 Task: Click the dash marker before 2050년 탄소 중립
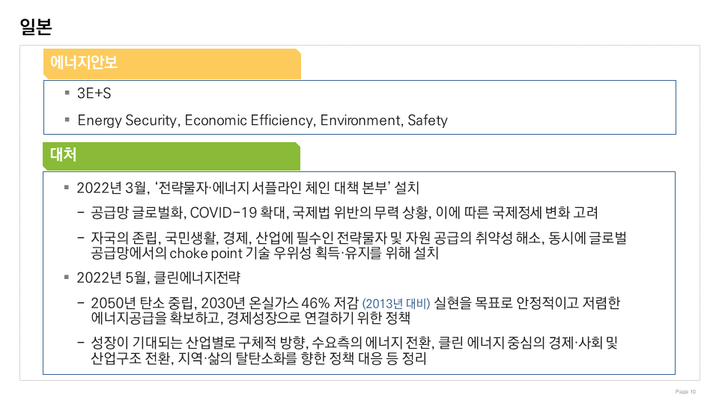click(x=80, y=304)
